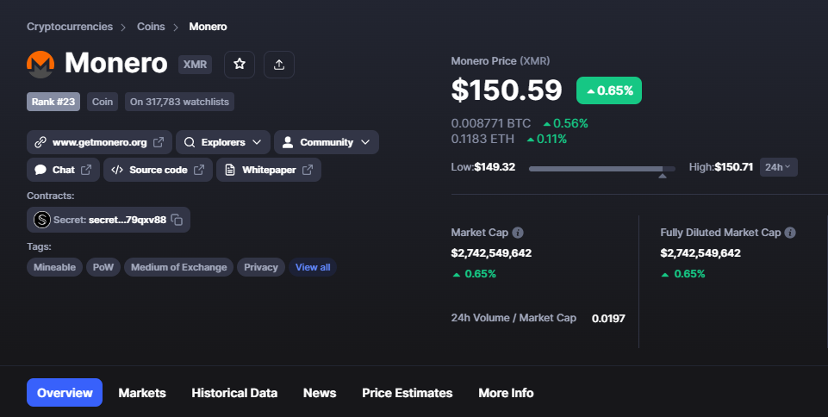The height and width of the screenshot is (417, 828).
Task: Select the Privacy tag
Action: pos(261,267)
